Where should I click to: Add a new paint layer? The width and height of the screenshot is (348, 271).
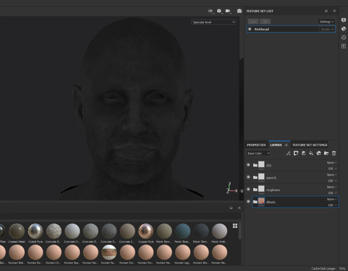(303, 153)
